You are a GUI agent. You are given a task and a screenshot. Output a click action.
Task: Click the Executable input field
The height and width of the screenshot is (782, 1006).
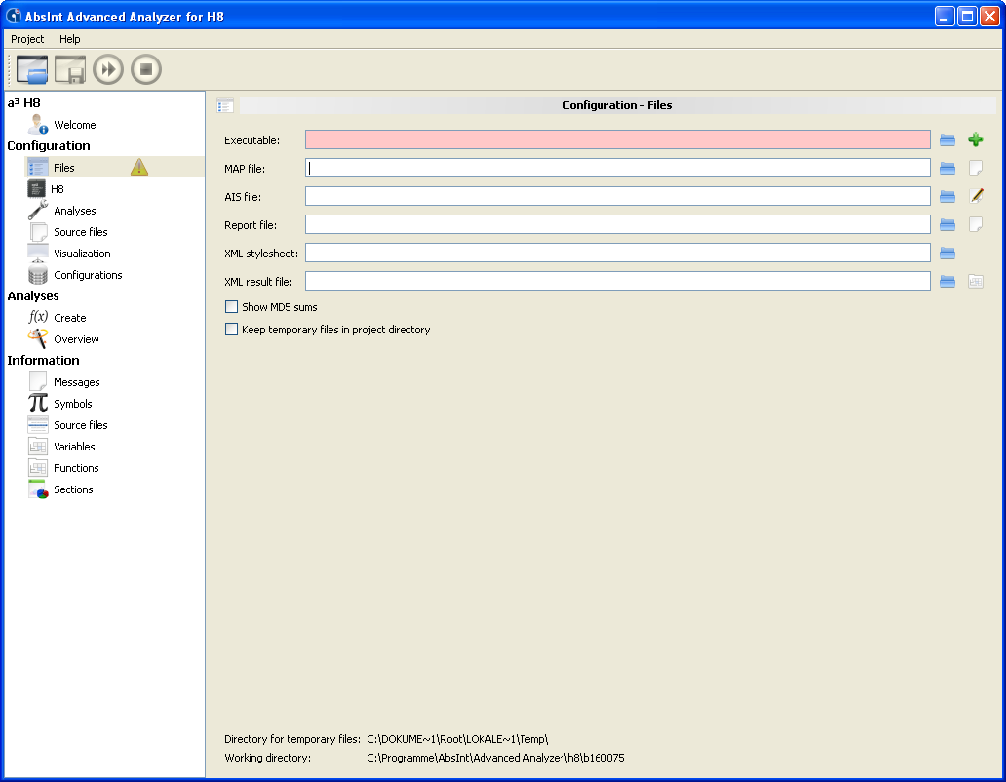click(618, 139)
